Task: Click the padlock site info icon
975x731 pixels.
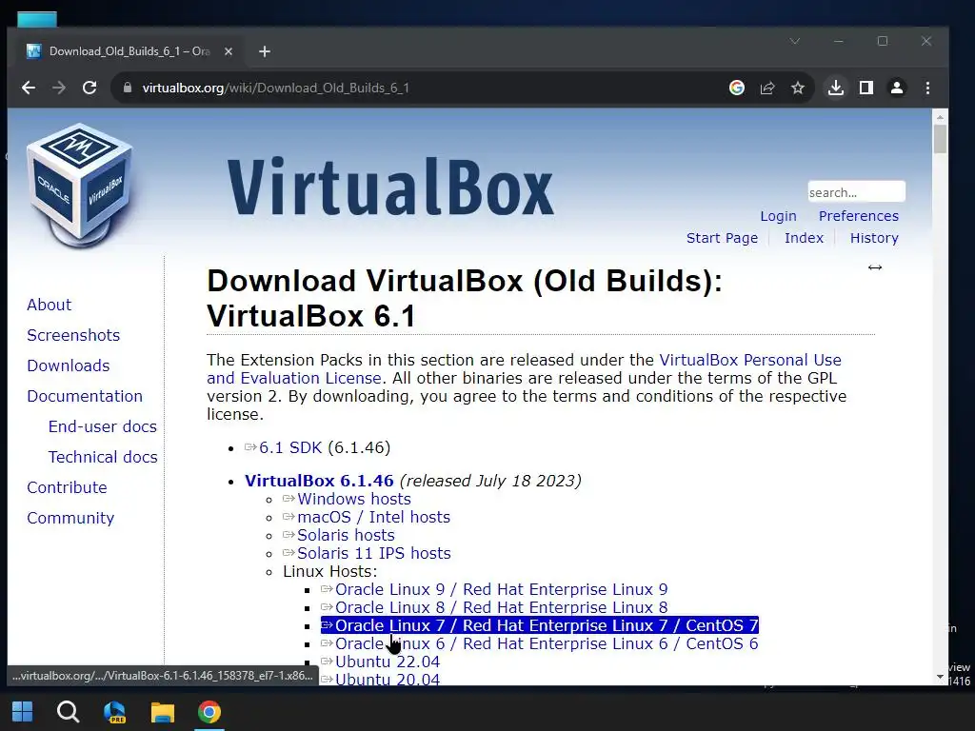Action: 128,88
